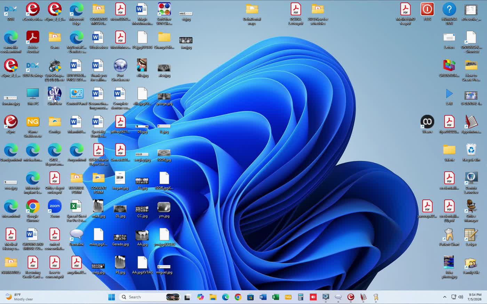487x304 pixels.
Task: Open Control Panel desktop icon
Action: click(x=77, y=96)
